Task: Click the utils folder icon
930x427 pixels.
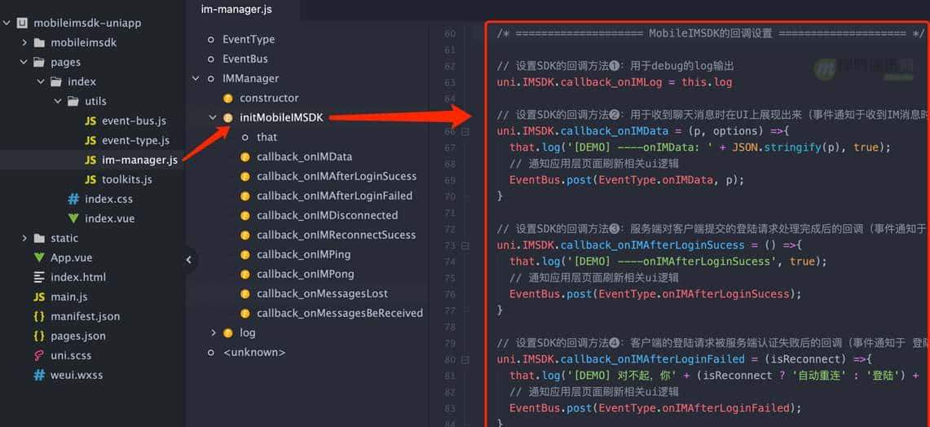Action: (x=73, y=101)
